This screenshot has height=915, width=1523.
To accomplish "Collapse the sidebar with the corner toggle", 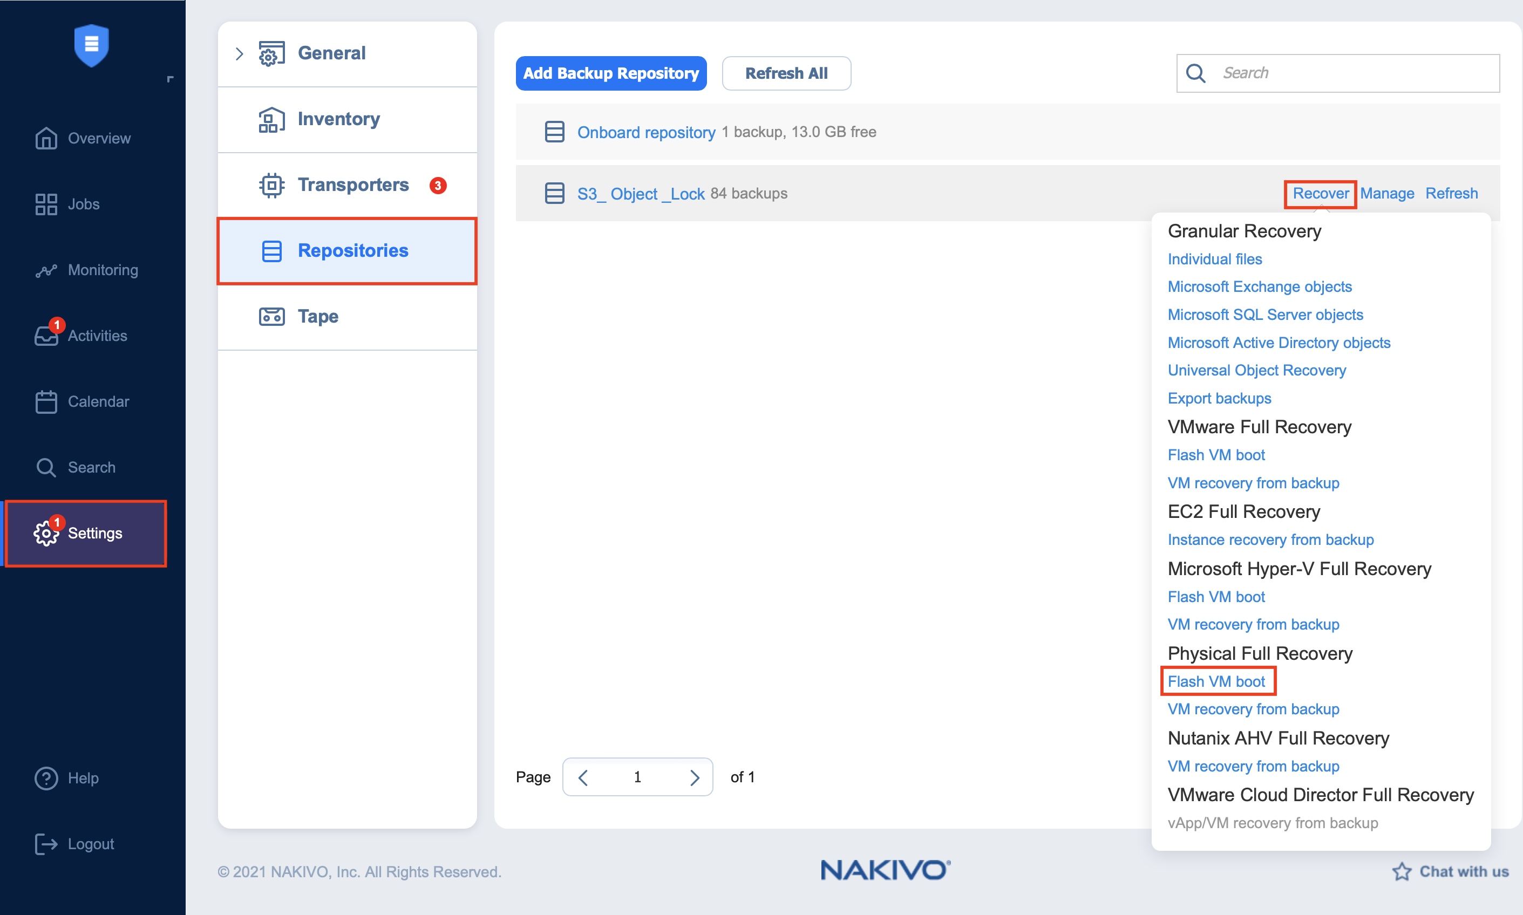I will click(x=170, y=79).
